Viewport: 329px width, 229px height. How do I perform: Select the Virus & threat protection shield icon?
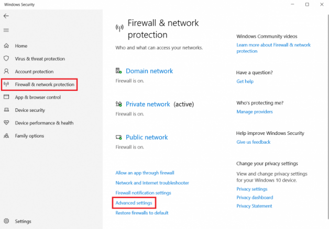click(6, 59)
